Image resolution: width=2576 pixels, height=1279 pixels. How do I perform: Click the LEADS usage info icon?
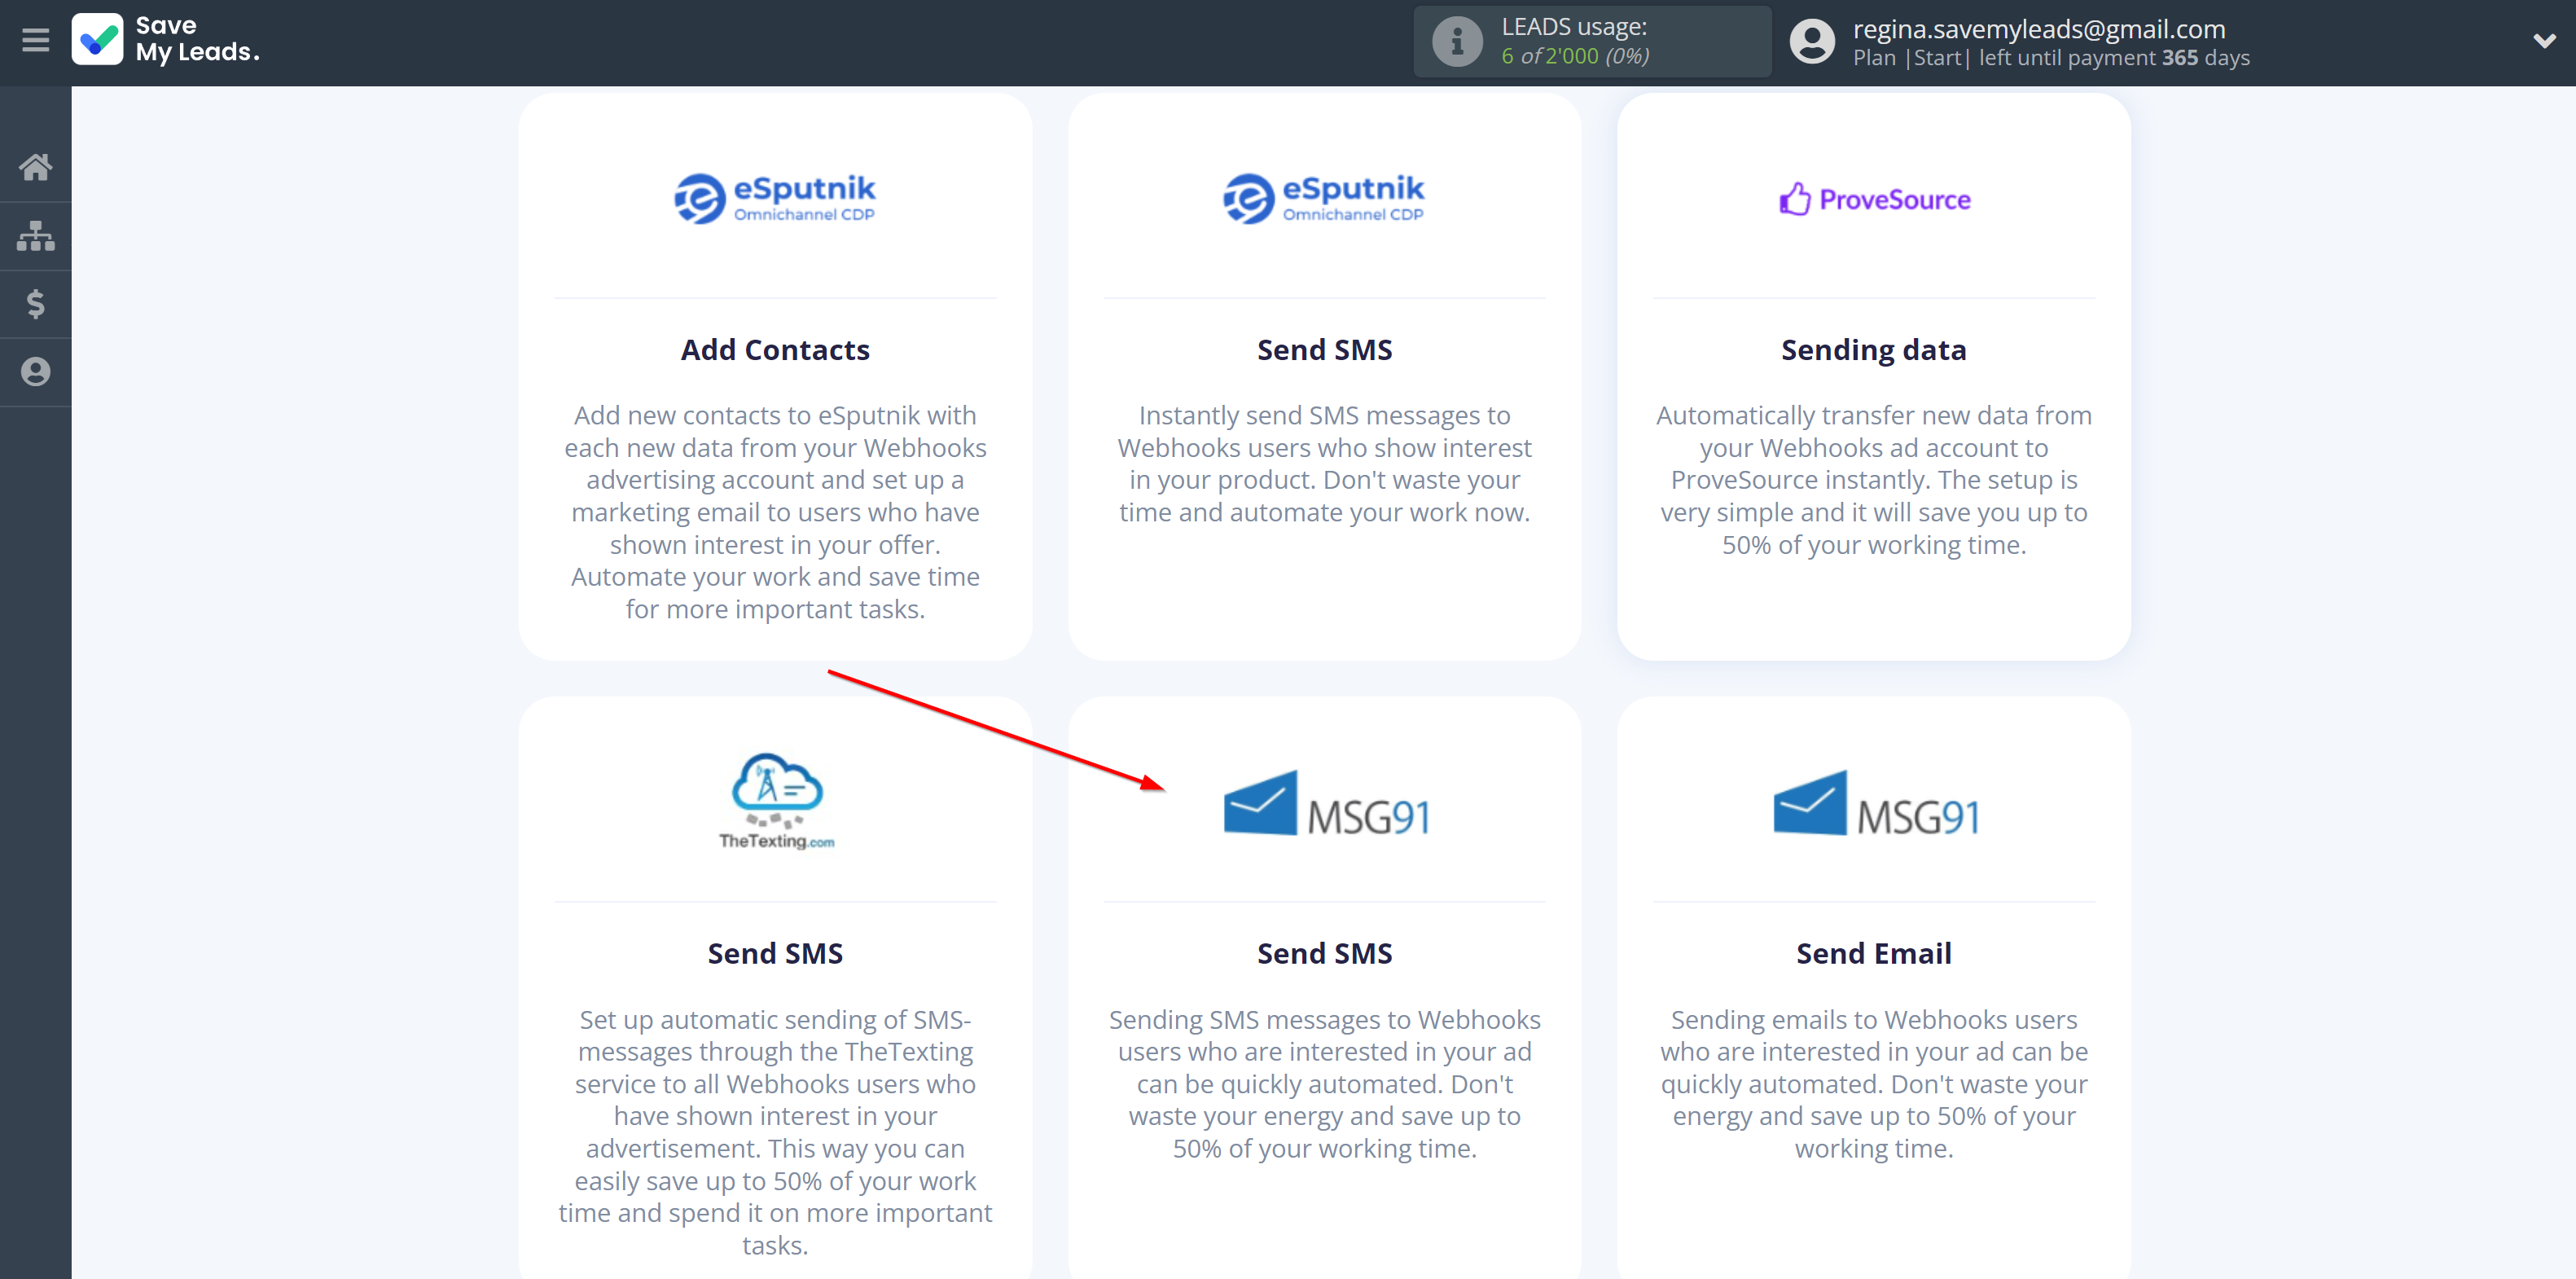pyautogui.click(x=1457, y=41)
